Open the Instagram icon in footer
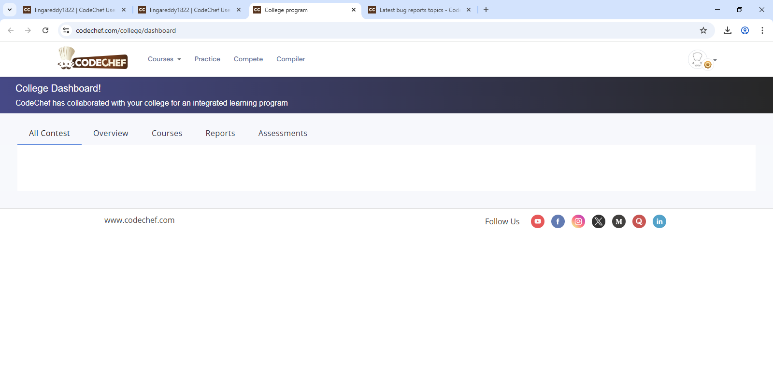Screen dimensions: 773x383 click(578, 221)
